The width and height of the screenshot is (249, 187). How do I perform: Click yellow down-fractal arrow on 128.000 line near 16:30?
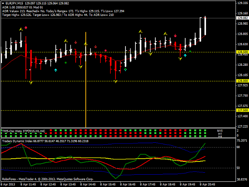pos(116,82)
